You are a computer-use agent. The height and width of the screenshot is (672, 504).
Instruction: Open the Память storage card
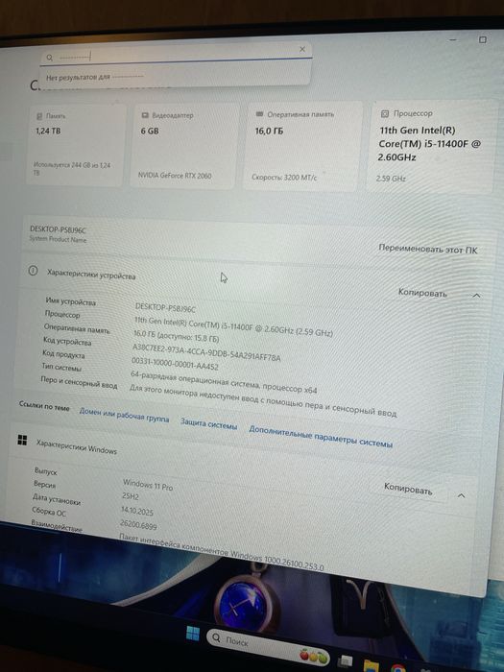[x=76, y=145]
